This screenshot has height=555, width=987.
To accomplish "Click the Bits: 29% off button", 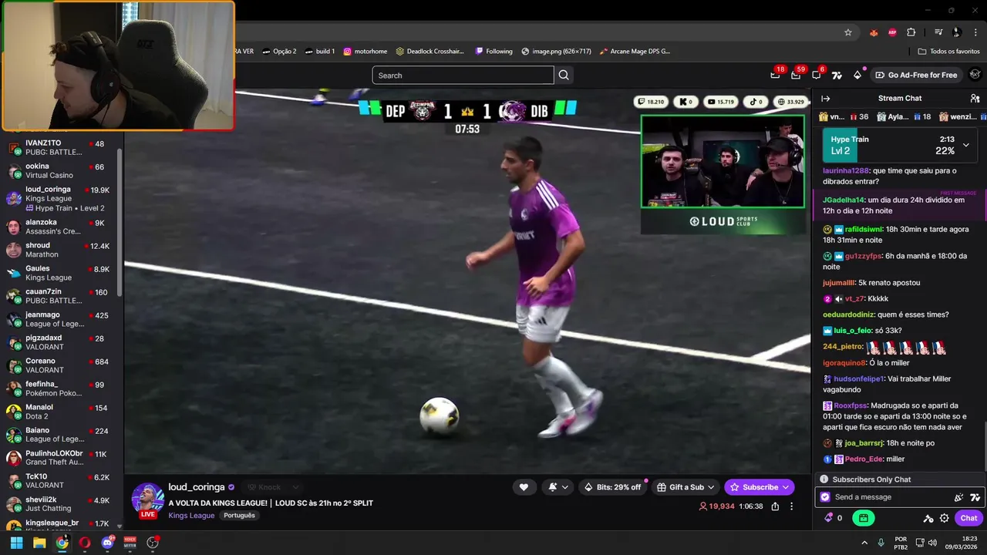I will coord(612,487).
